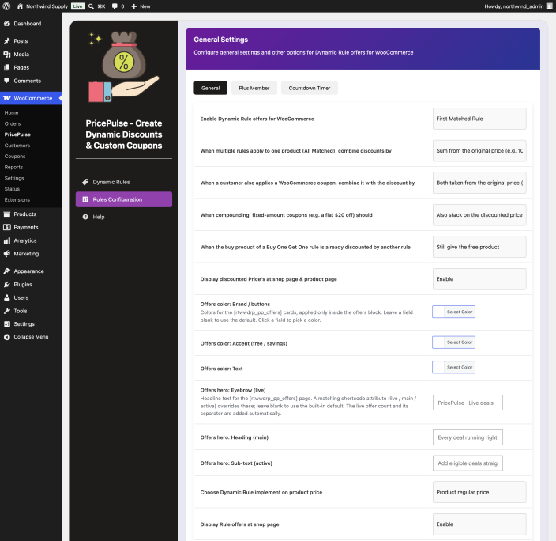Viewport: 556px width, 541px height.
Task: Click the WooCommerce logo icon
Action: [x=7, y=98]
